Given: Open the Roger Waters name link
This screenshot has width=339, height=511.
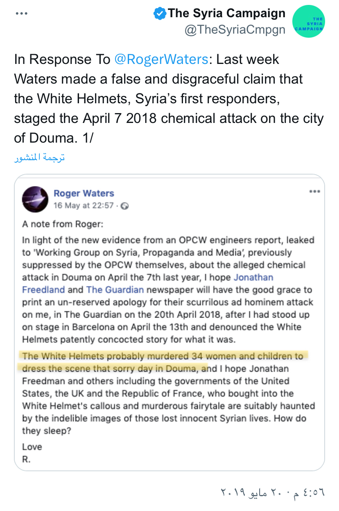Looking at the screenshot, I should (x=84, y=193).
